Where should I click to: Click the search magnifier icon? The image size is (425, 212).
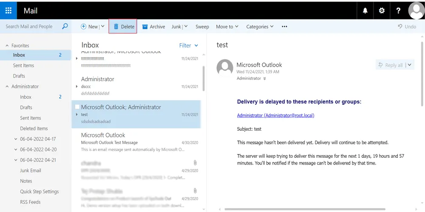65,26
